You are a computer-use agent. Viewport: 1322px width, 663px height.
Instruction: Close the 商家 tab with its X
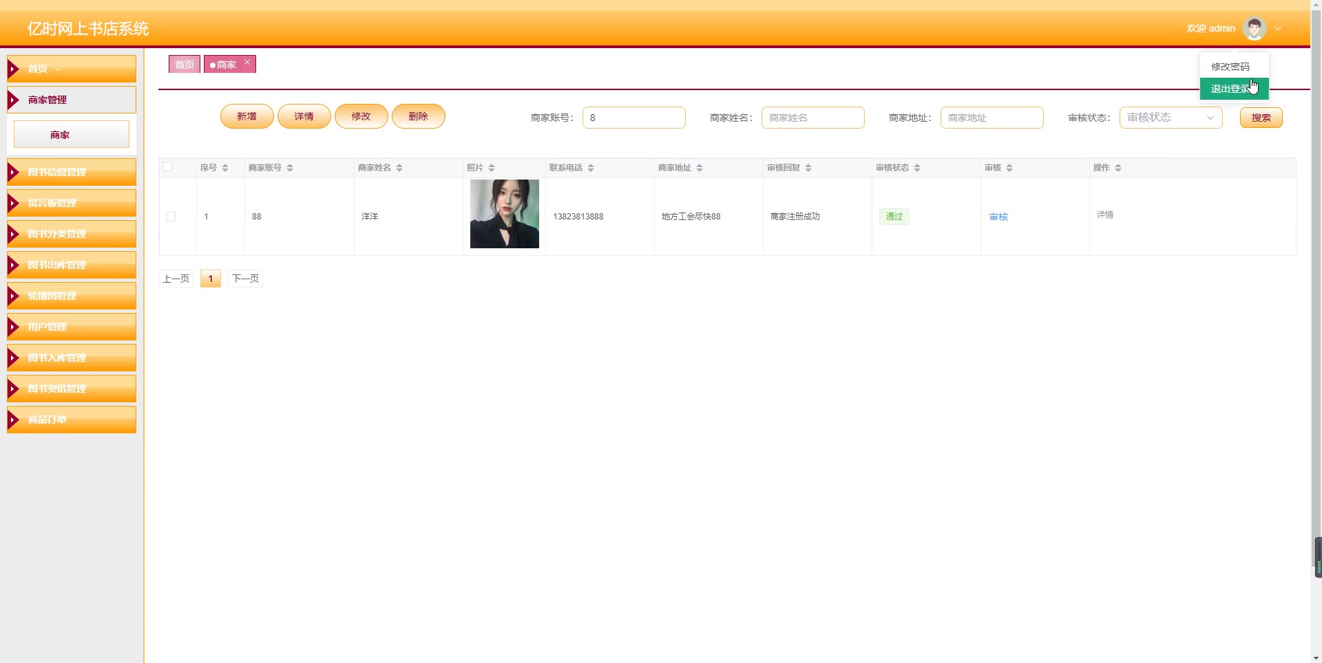(247, 62)
